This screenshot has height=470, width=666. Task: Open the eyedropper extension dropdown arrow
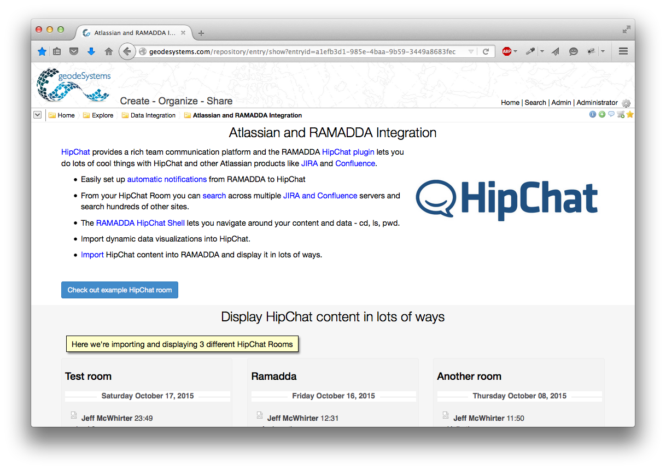(541, 51)
